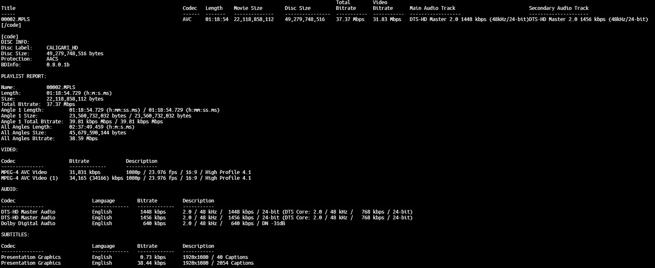This screenshot has height=268, width=655.
Task: Click the Title column header at top
Action: click(8, 8)
